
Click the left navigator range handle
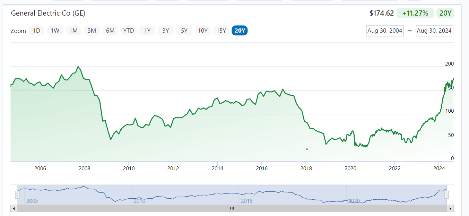tap(17, 195)
